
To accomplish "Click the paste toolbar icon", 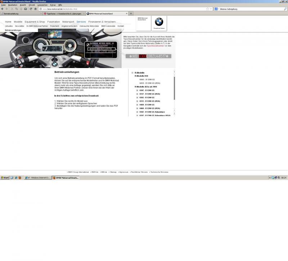I will pyautogui.click(x=21, y=9).
